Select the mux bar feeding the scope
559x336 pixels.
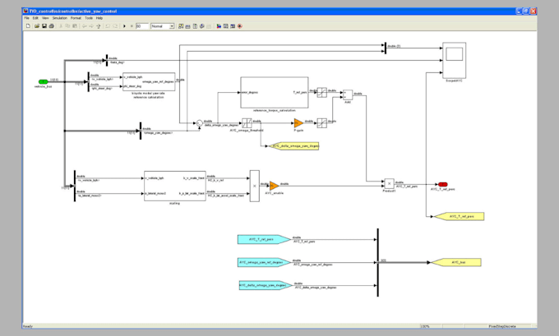point(386,48)
